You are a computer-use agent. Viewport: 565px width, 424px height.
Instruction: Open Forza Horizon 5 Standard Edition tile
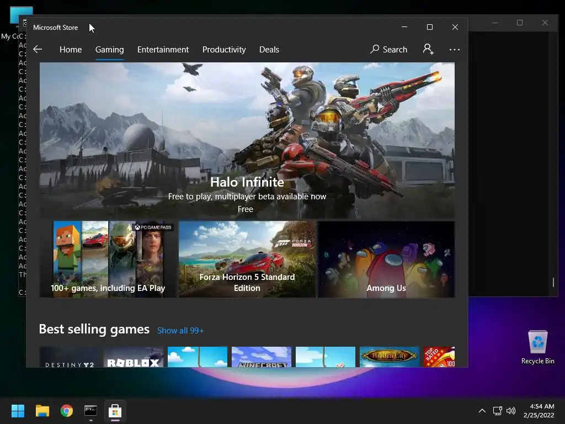coord(247,259)
